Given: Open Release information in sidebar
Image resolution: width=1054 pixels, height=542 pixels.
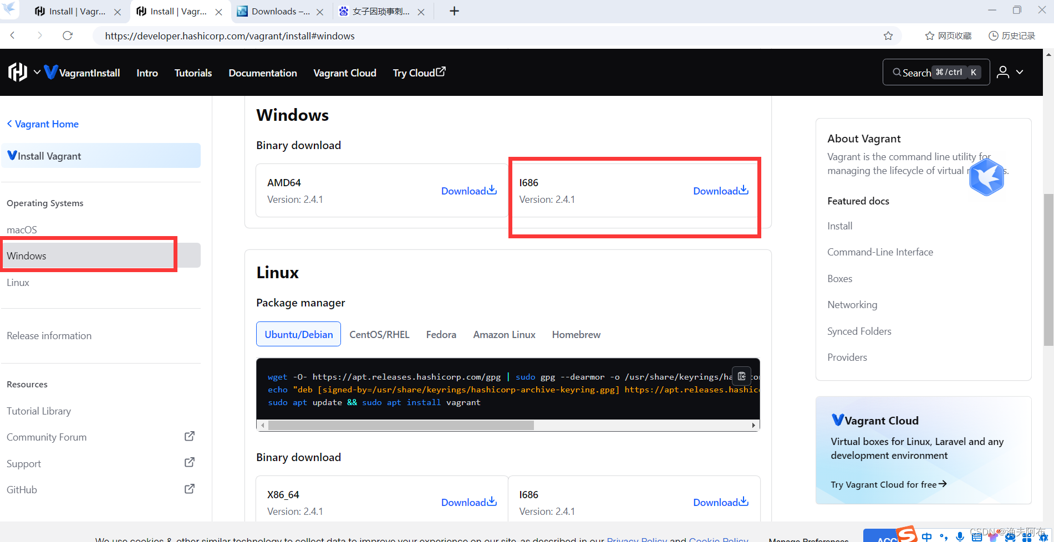Looking at the screenshot, I should tap(49, 335).
